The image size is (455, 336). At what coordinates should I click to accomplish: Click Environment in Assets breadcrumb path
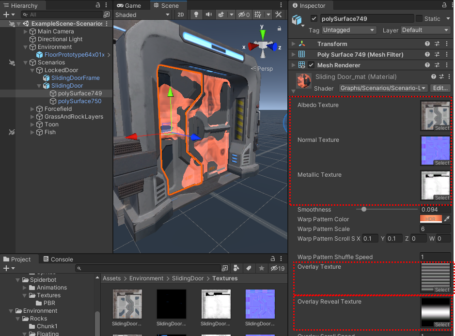[x=146, y=278]
